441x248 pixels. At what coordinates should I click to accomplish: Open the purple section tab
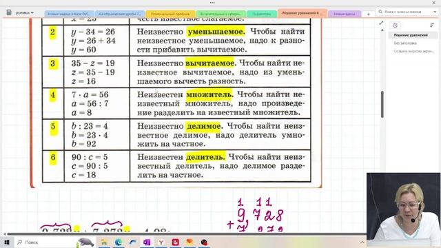click(345, 14)
